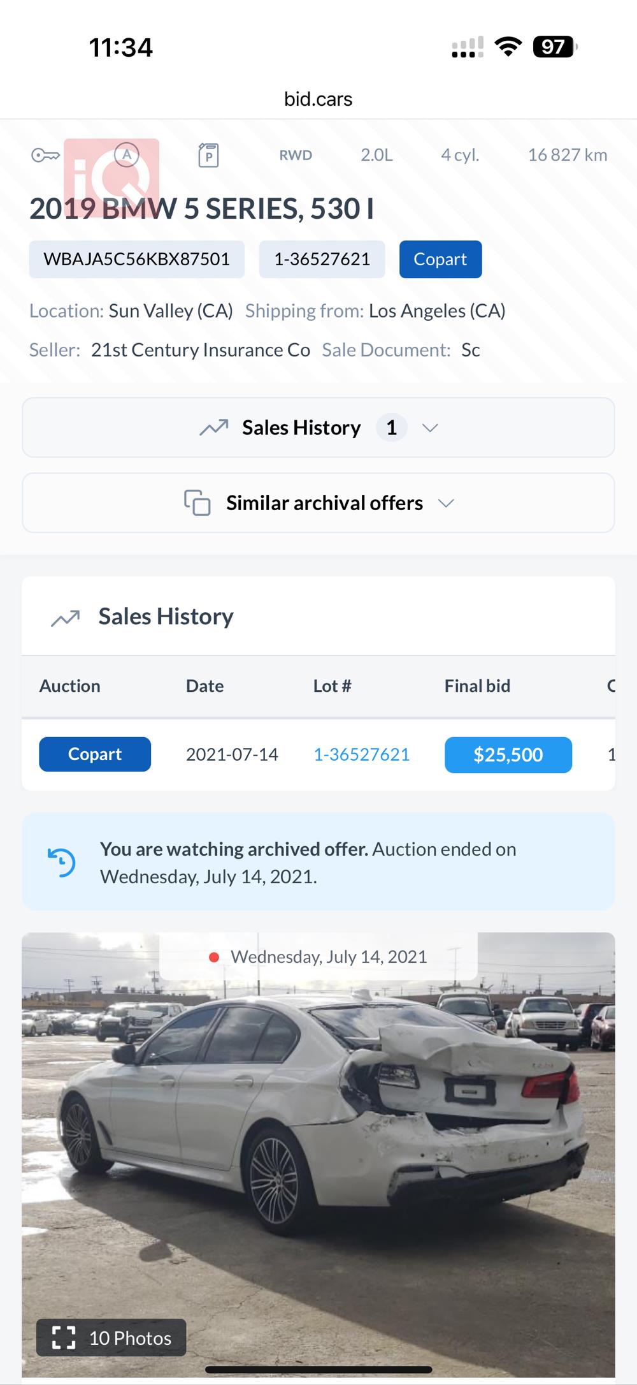Tap the blue Copart tag beside lot number
This screenshot has height=1385, width=637.
440,259
